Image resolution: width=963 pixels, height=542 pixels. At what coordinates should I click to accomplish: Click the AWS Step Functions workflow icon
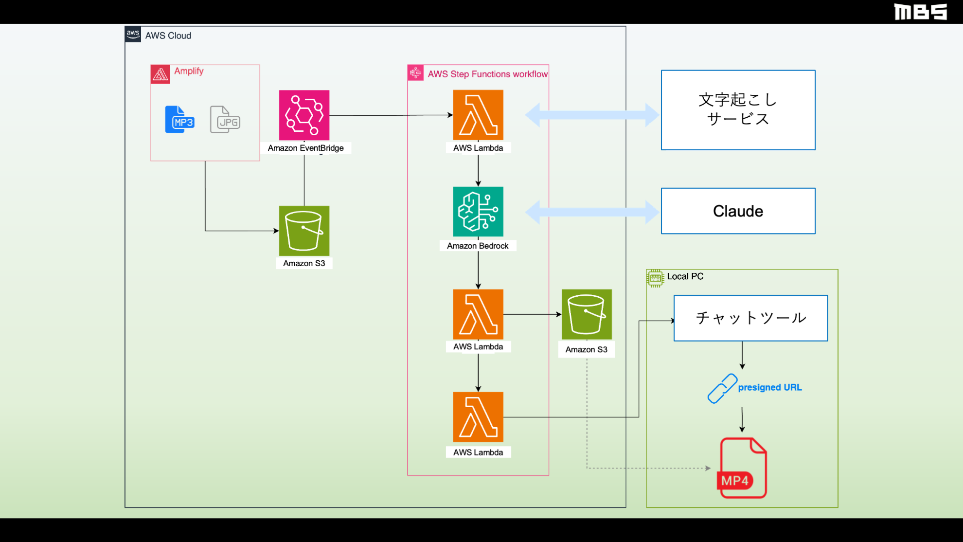[416, 73]
